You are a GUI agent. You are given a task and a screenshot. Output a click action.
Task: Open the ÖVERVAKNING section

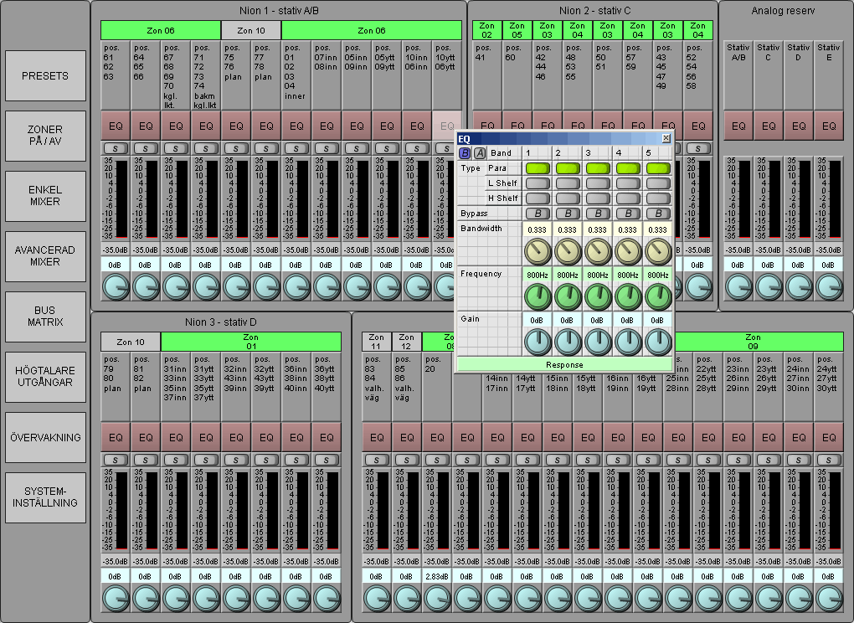point(45,437)
